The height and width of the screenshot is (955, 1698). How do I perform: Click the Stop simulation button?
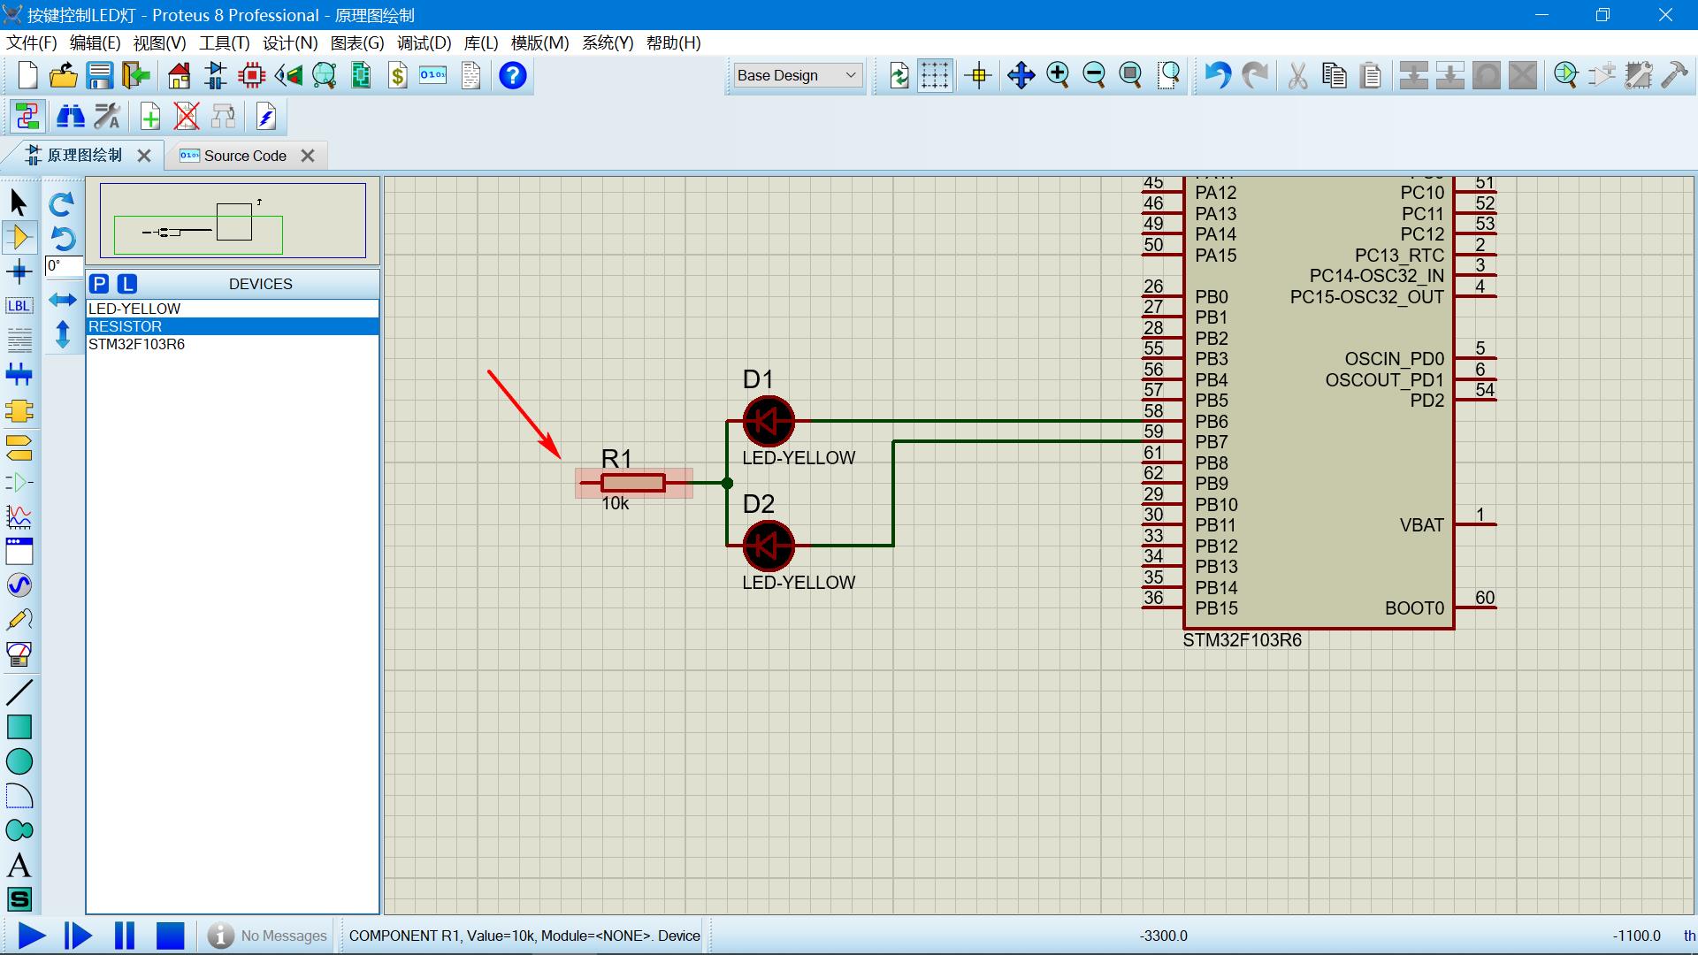172,936
